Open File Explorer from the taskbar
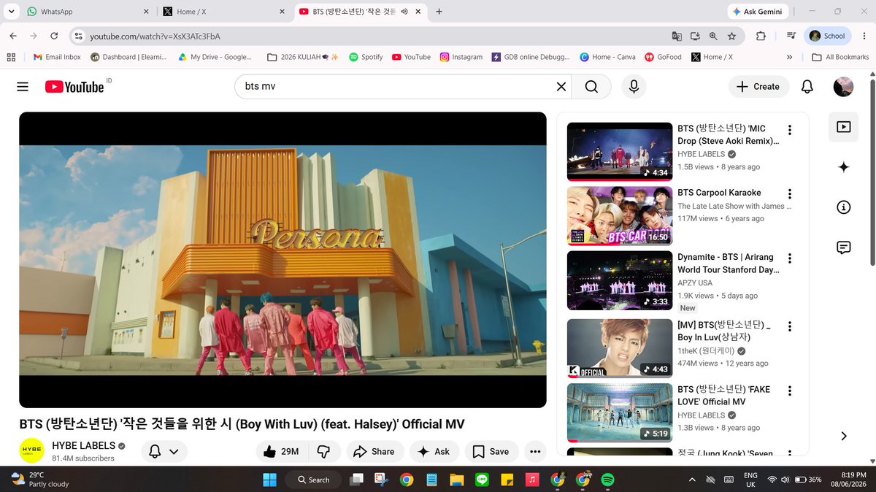 (x=456, y=480)
